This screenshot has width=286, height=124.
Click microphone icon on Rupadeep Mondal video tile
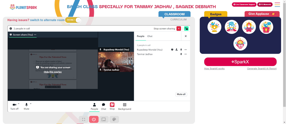[100, 49]
